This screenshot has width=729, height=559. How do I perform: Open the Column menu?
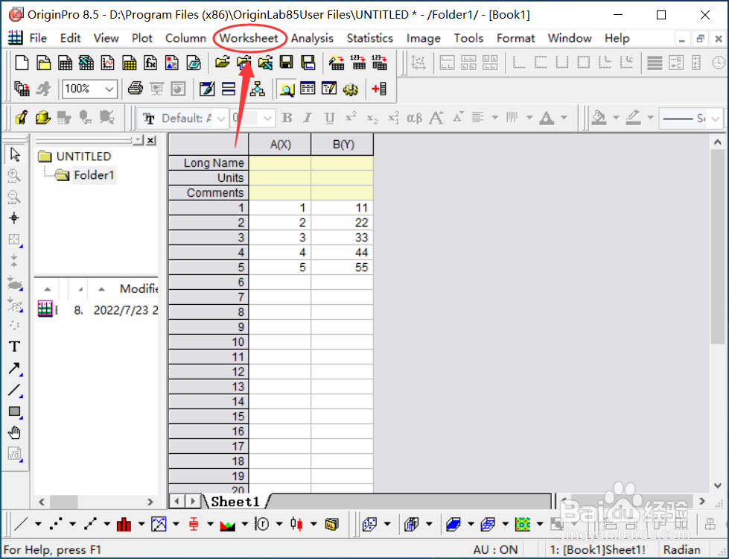tap(185, 38)
